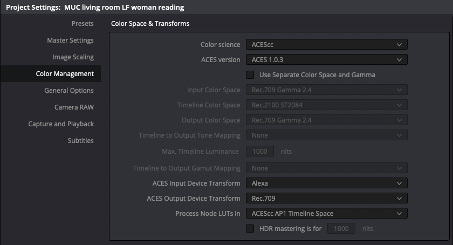Screen dimensions: 453x245
Task: Click the Timeline Color Space dropdown
Action: (326, 105)
